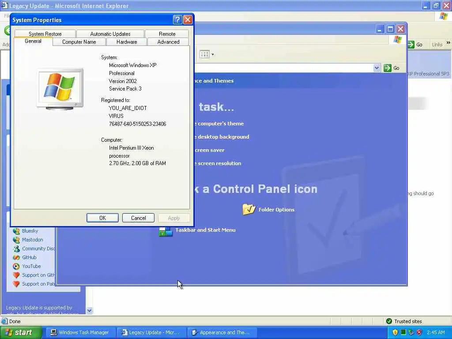The width and height of the screenshot is (452, 339).
Task: Click the product ID 76487-640-5150253-23406 text
Action: pos(138,124)
